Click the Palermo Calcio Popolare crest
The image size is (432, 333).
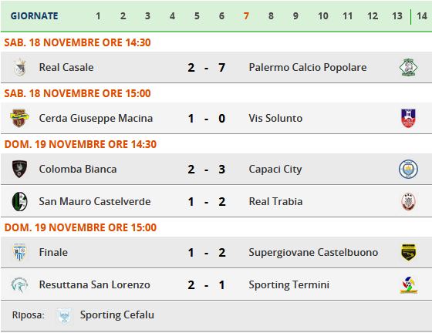pos(408,67)
